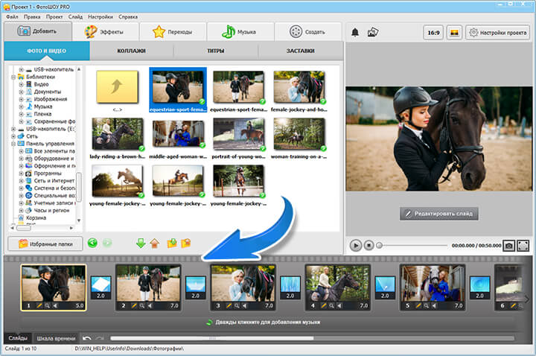Click the Редактировать слайд button
This screenshot has height=356, width=536.
(438, 214)
